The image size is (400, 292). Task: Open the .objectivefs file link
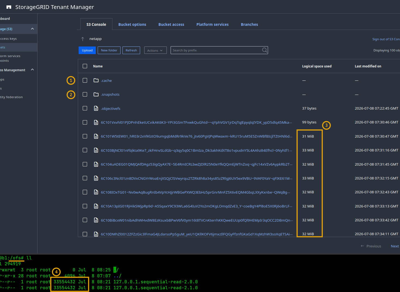coord(110,108)
